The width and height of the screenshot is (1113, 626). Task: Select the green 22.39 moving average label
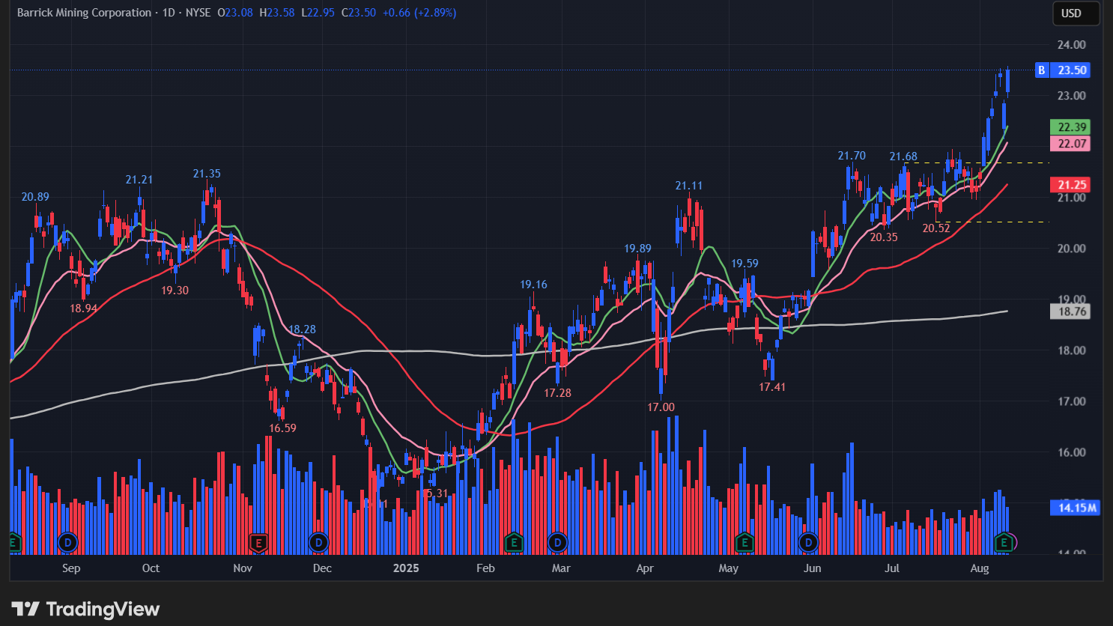pyautogui.click(x=1072, y=127)
